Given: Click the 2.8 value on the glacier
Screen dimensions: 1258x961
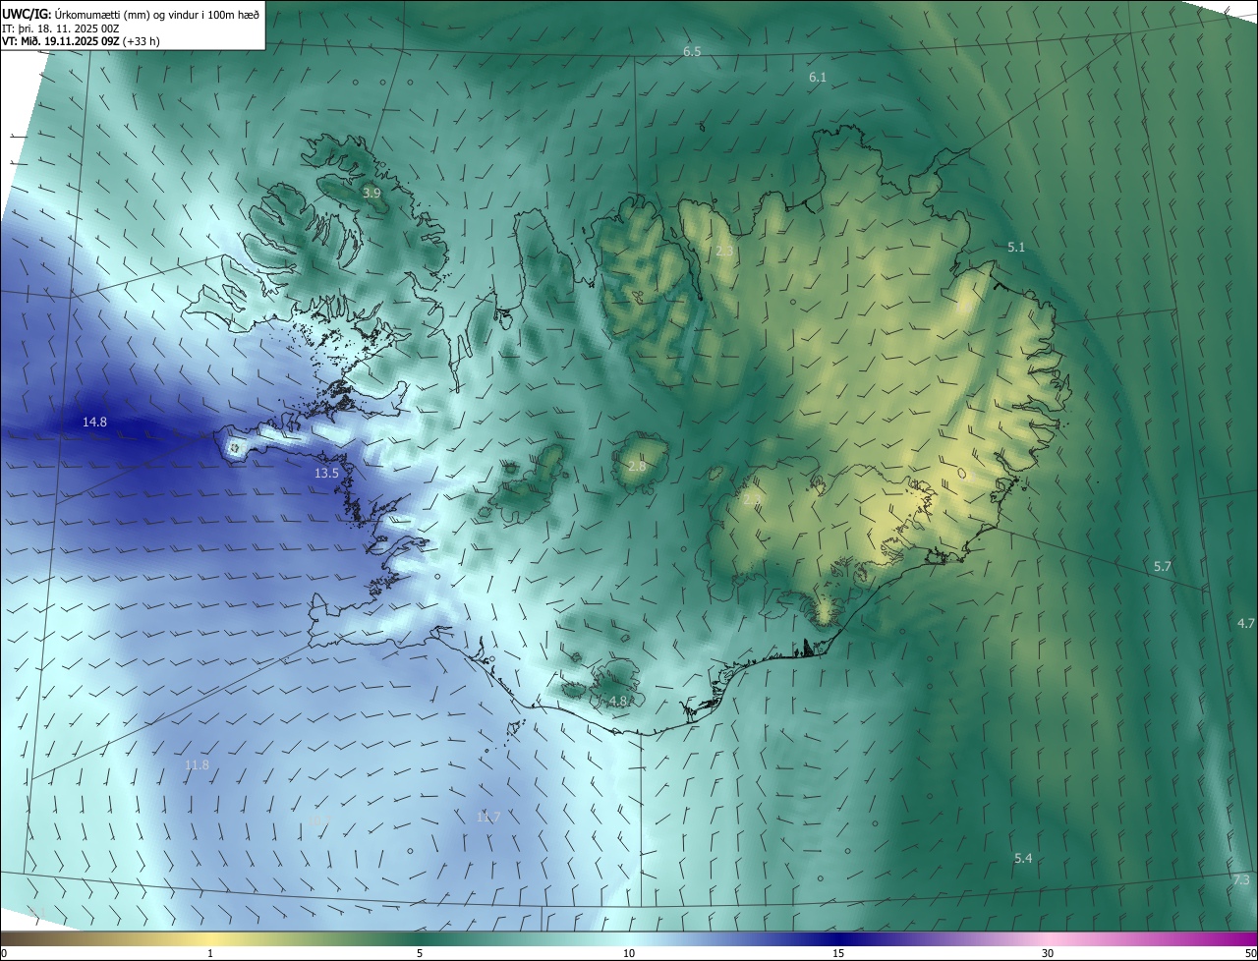Looking at the screenshot, I should coord(637,466).
